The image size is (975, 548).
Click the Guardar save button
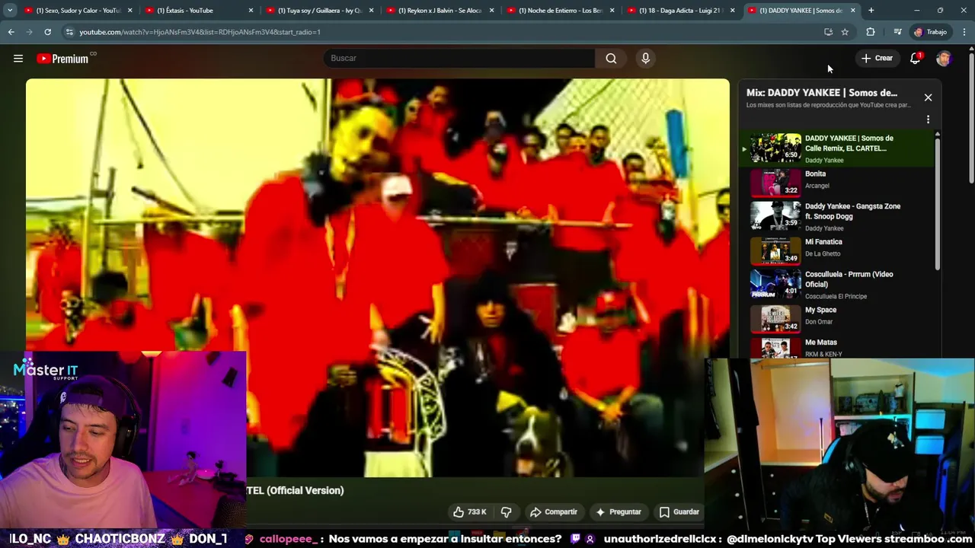pos(679,511)
